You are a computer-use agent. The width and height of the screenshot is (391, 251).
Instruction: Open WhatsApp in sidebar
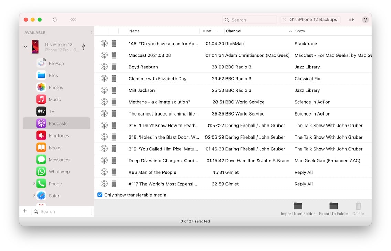pyautogui.click(x=56, y=172)
